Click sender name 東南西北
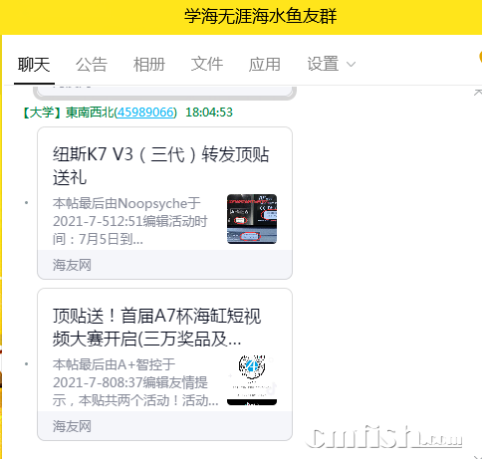This screenshot has width=482, height=459. coord(90,113)
